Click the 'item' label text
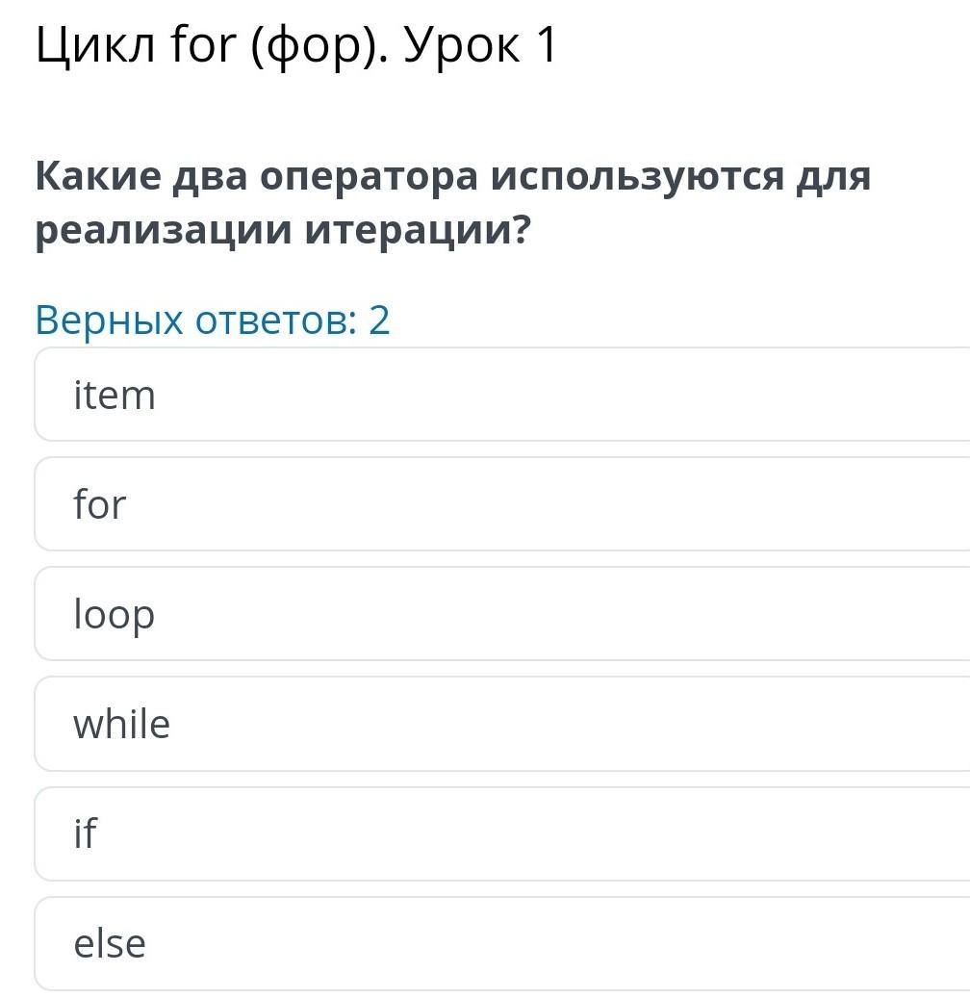 tap(114, 396)
